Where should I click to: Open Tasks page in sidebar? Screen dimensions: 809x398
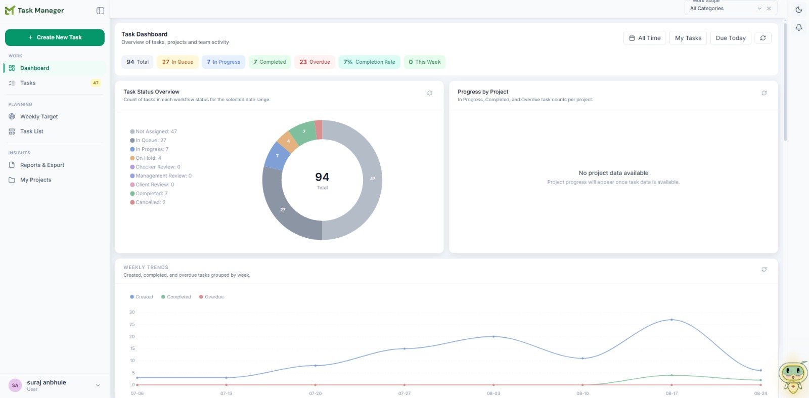[x=55, y=83]
